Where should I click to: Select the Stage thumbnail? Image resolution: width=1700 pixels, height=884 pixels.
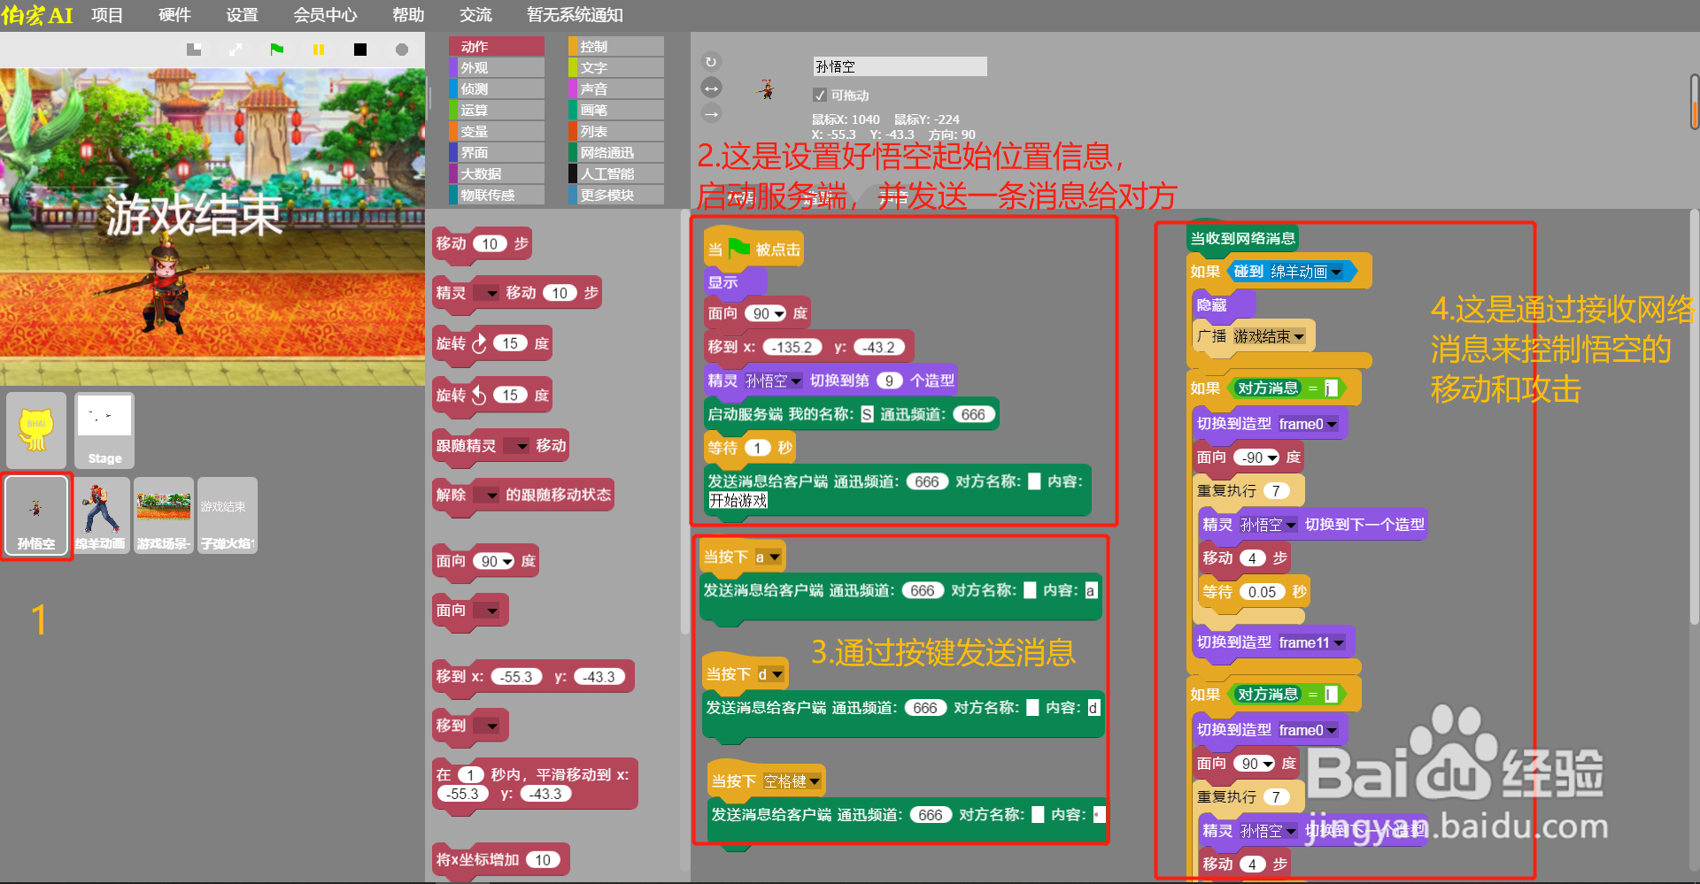coord(104,430)
